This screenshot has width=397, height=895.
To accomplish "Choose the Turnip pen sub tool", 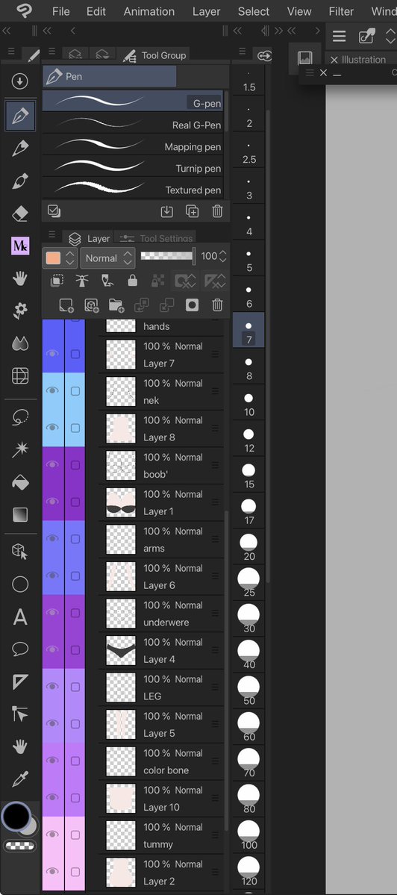I will (134, 169).
